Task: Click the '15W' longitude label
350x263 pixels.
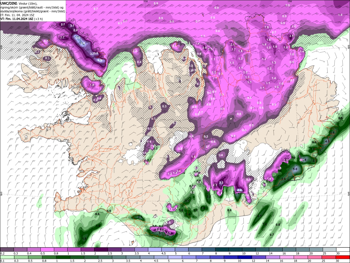Action: click(x=290, y=1)
